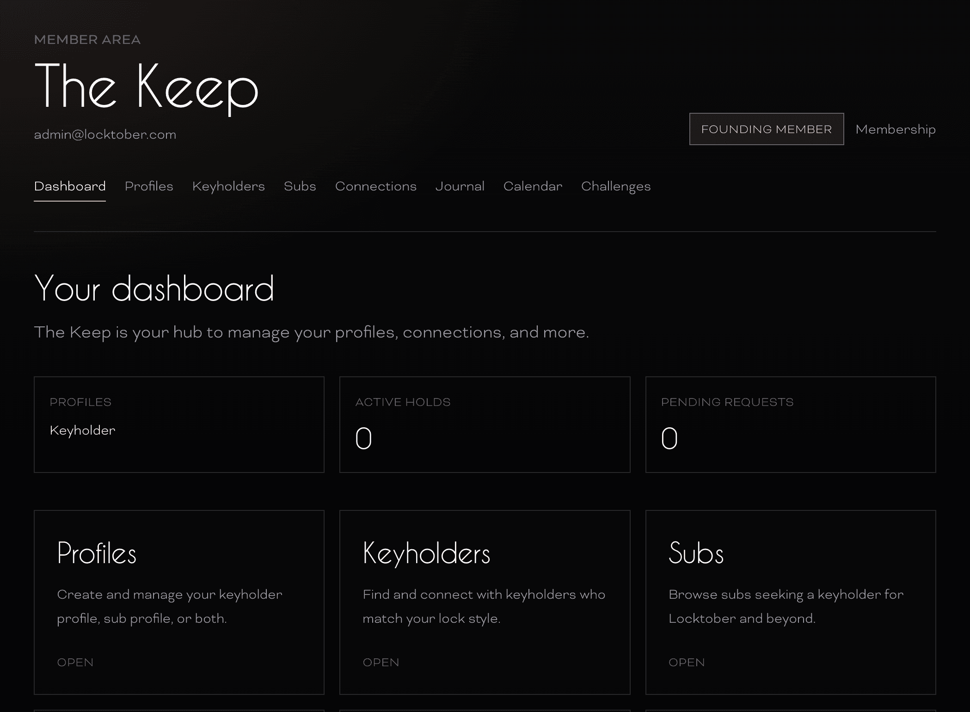Click the Pending Requests count
The width and height of the screenshot is (970, 712).
click(669, 438)
